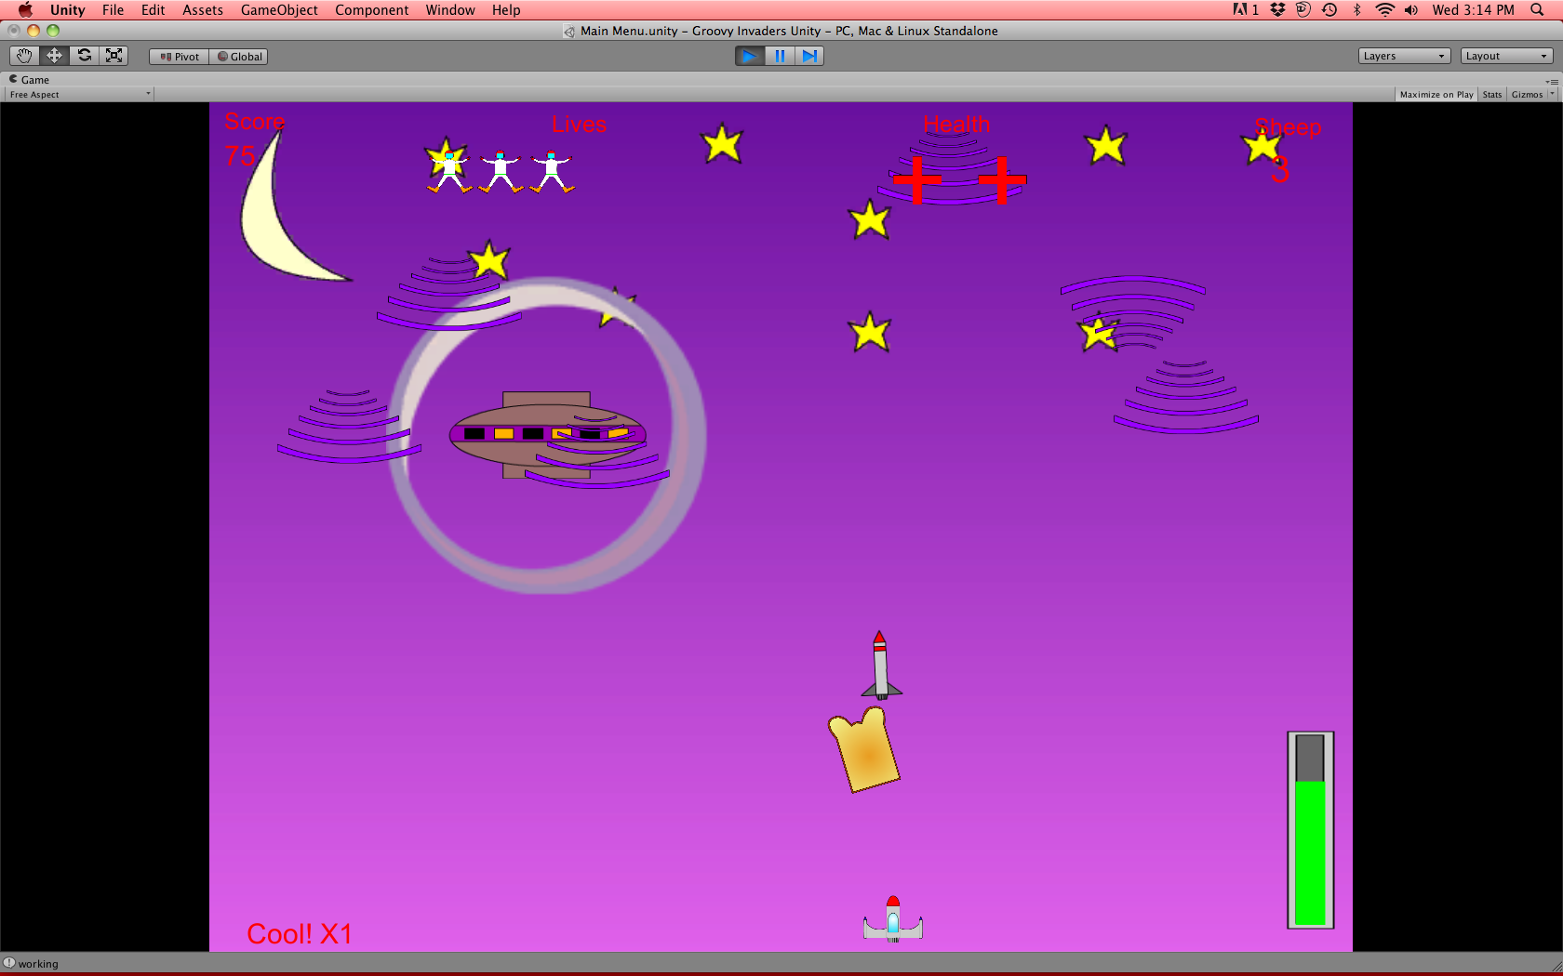
Task: Click the toast slice sprite
Action: 863,749
